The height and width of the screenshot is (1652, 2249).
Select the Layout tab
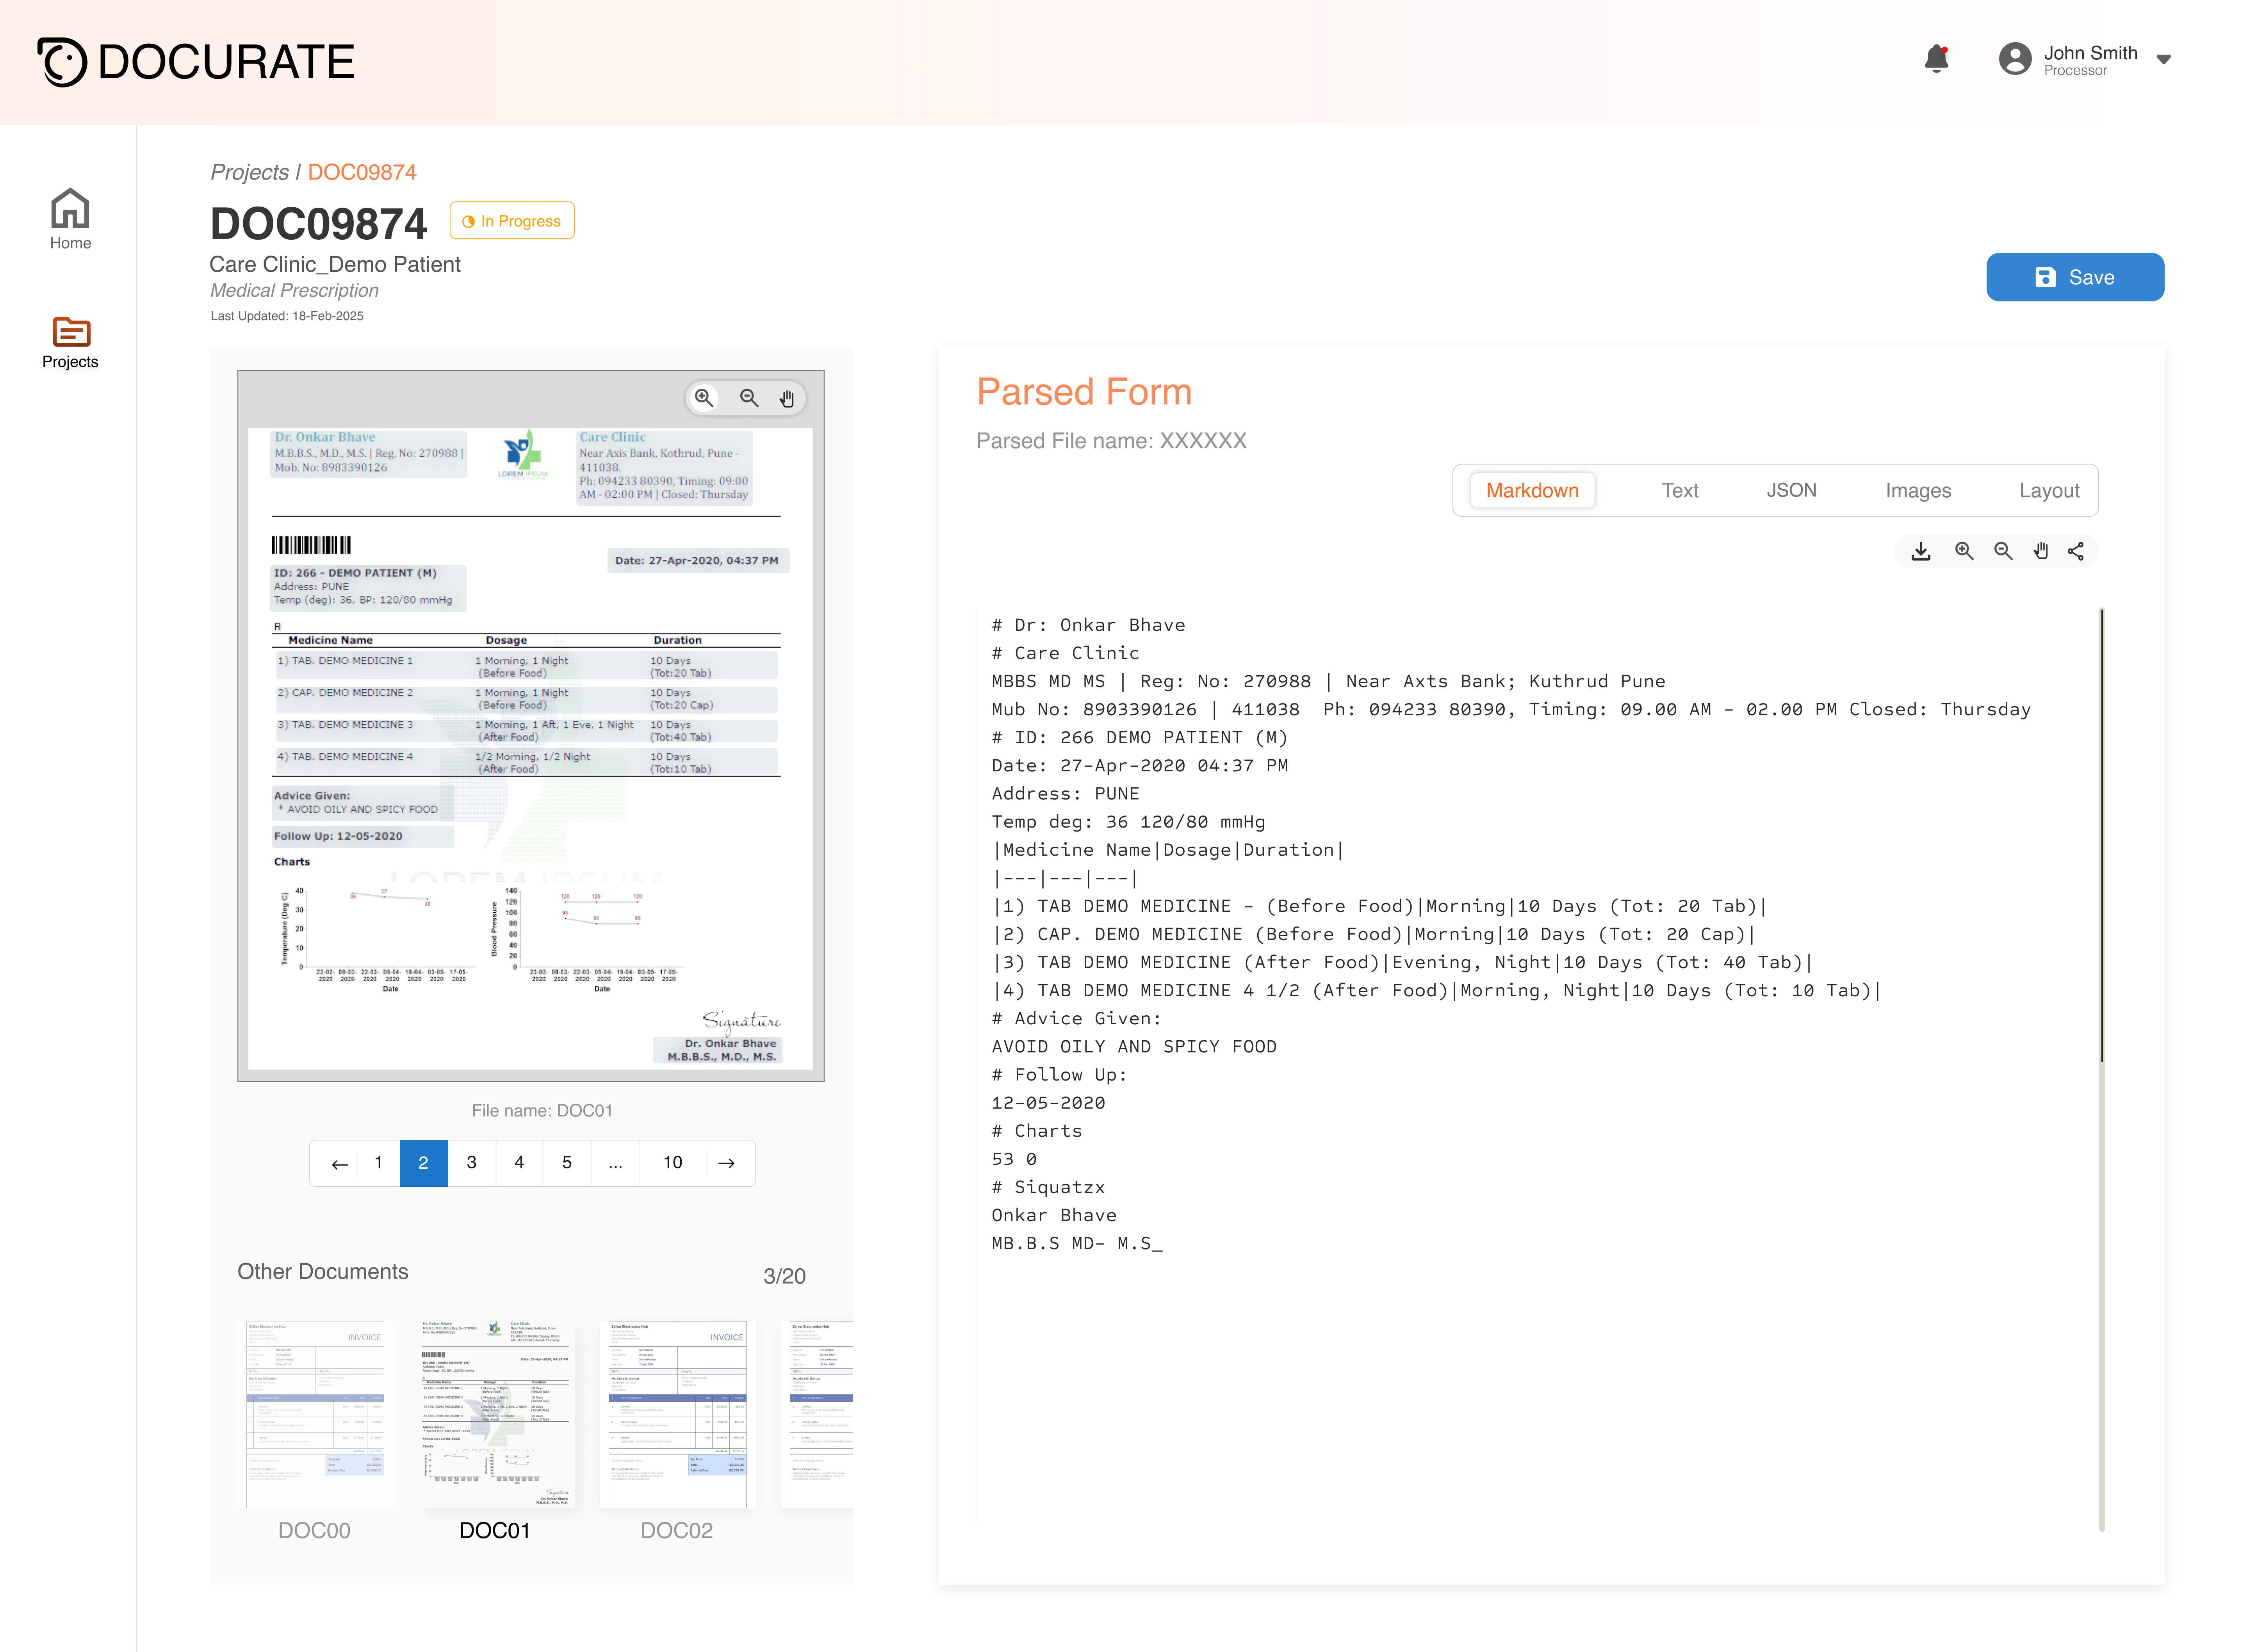(x=2049, y=490)
